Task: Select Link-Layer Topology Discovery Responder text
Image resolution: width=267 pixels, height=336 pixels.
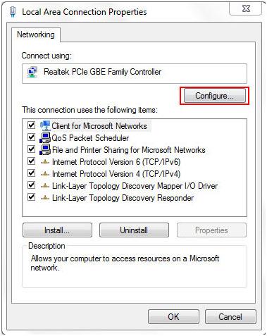Action: (123, 198)
